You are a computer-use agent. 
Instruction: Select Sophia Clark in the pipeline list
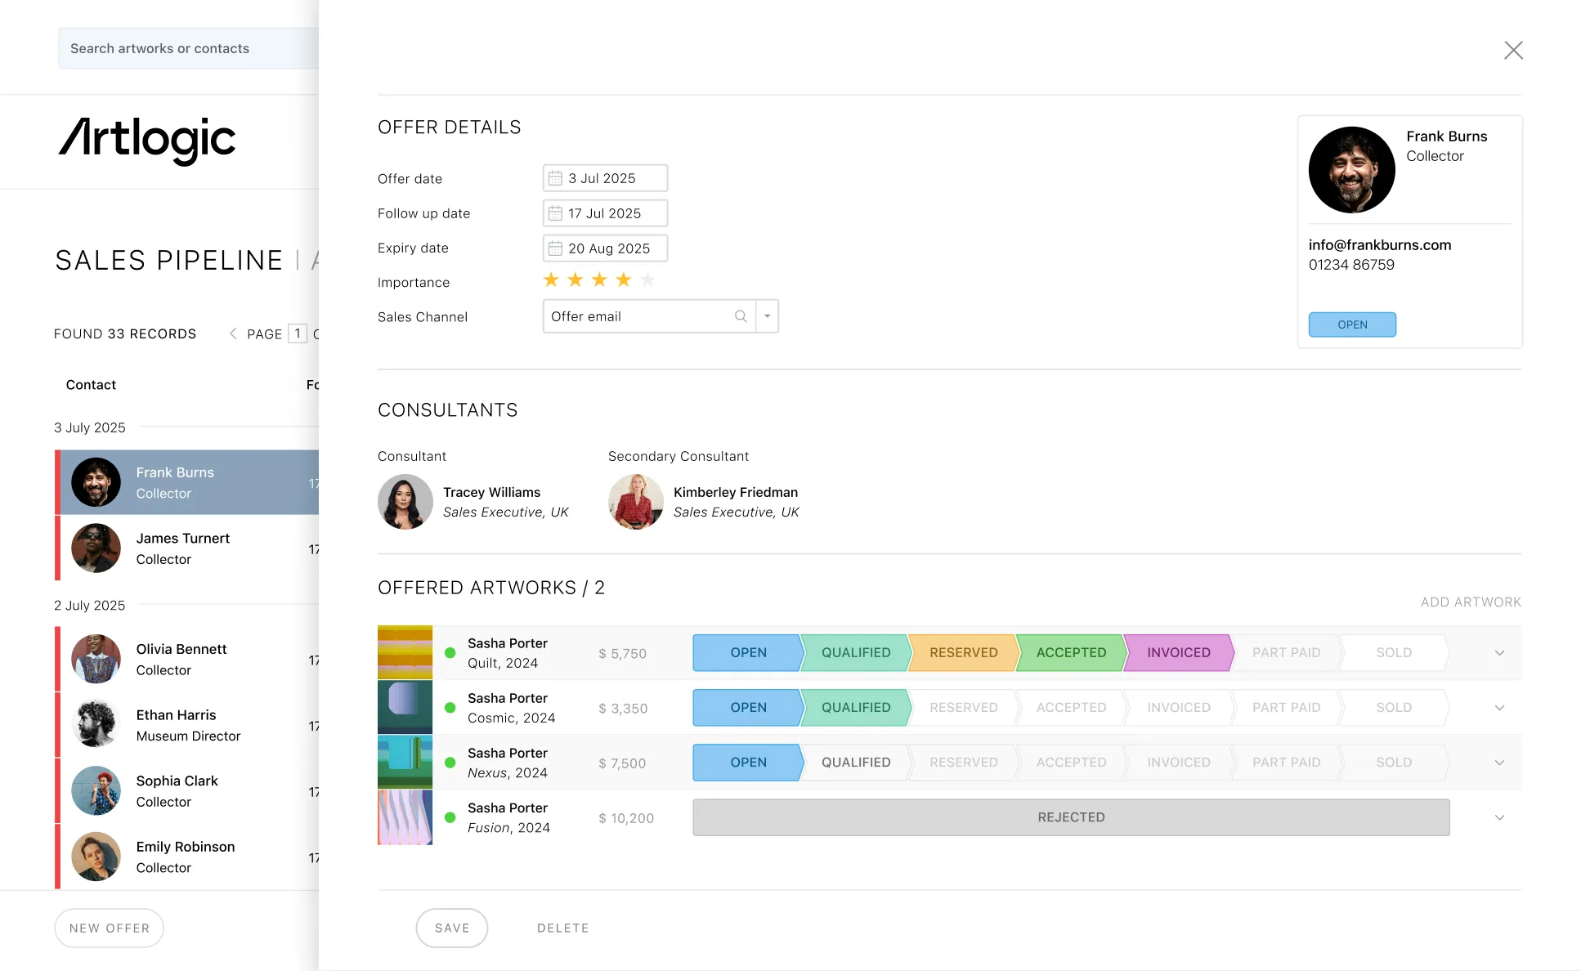point(187,791)
